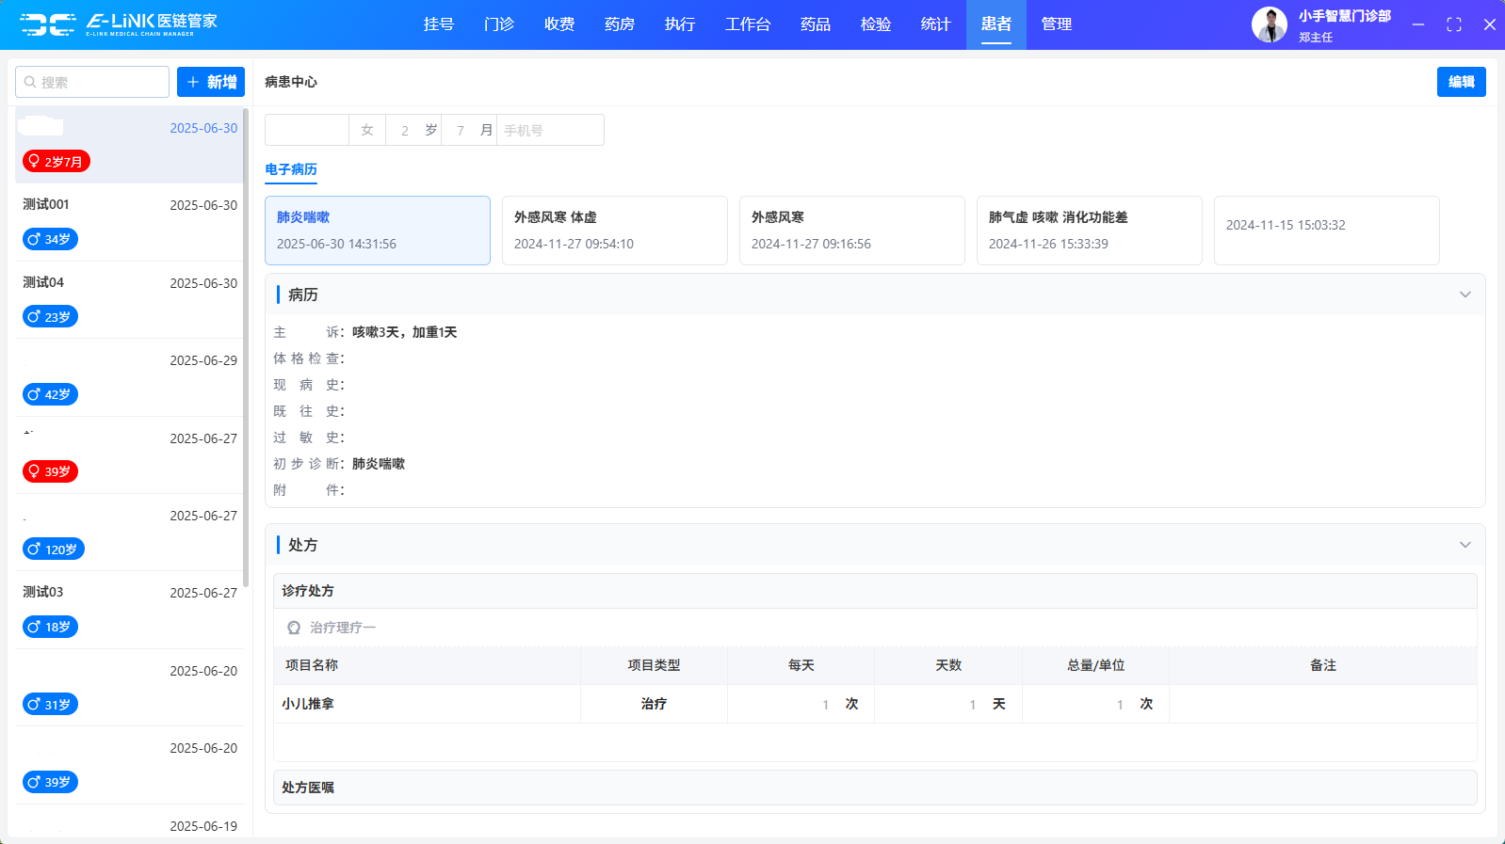
Task: Select the 电子病历 tab
Action: click(x=291, y=169)
